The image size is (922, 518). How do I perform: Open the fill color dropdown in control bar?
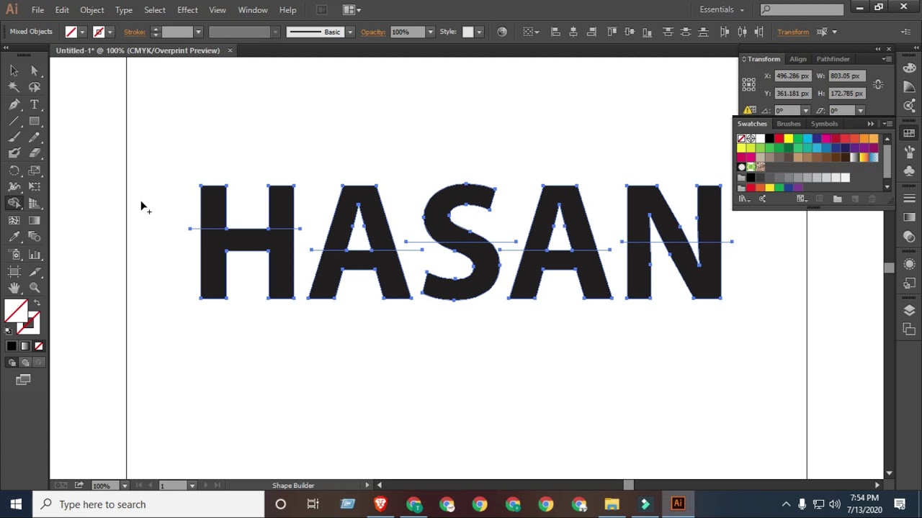[82, 32]
